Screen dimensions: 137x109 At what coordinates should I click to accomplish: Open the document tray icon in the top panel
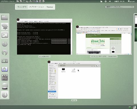click(101, 1)
